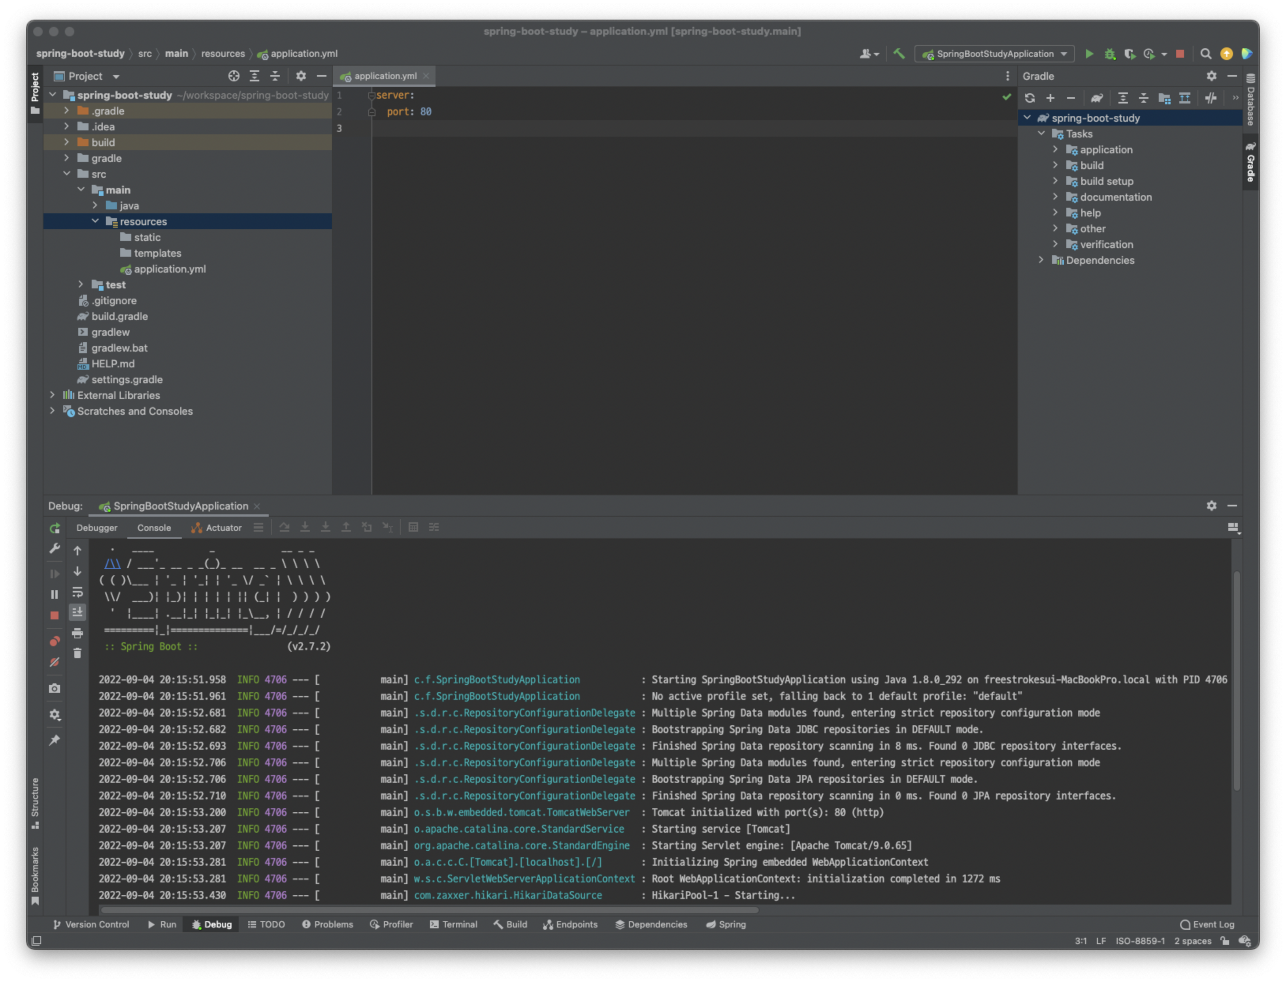Switch to the Debugger tab
Image resolution: width=1286 pixels, height=982 pixels.
[x=96, y=528]
